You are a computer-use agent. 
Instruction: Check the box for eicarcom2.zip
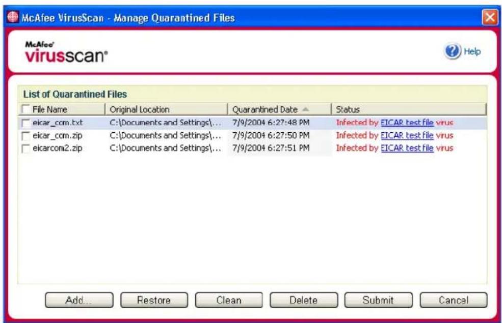[25, 149]
